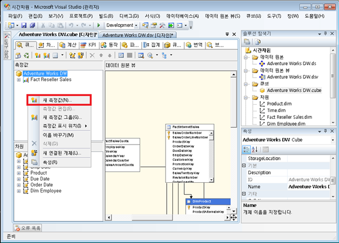Screen dimensions: 339x243
Task: Click the Undo arrow icon
Action: pos(71,25)
